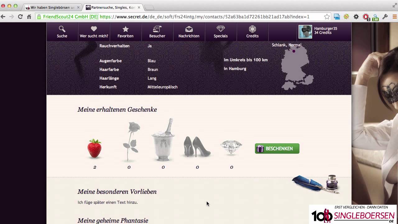Viewport: 398px width, 224px height.
Task: Open the Favoriten star icon
Action: (126, 29)
